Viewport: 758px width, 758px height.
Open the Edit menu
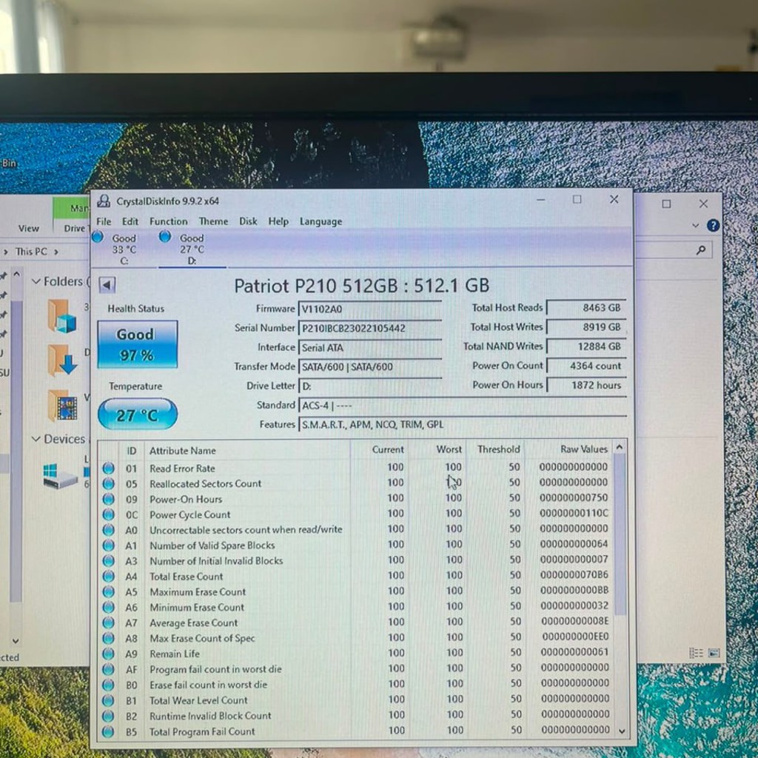click(x=130, y=221)
